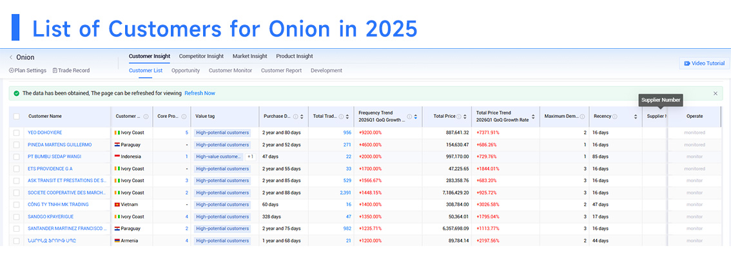Open customer YEO DOHOYIERE

[x=44, y=133]
